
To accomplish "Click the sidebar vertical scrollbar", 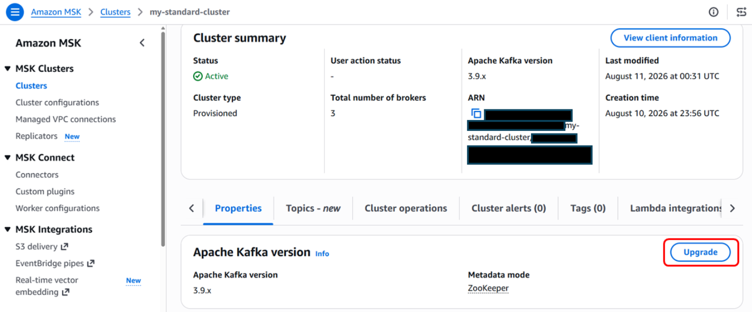I will 163,139.
